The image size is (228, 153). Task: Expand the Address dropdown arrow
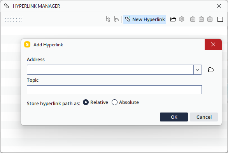(198, 70)
